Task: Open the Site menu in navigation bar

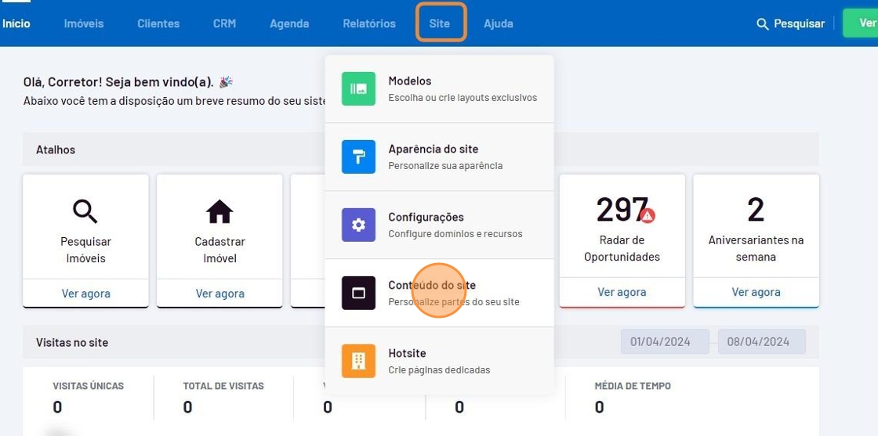Action: pos(440,23)
